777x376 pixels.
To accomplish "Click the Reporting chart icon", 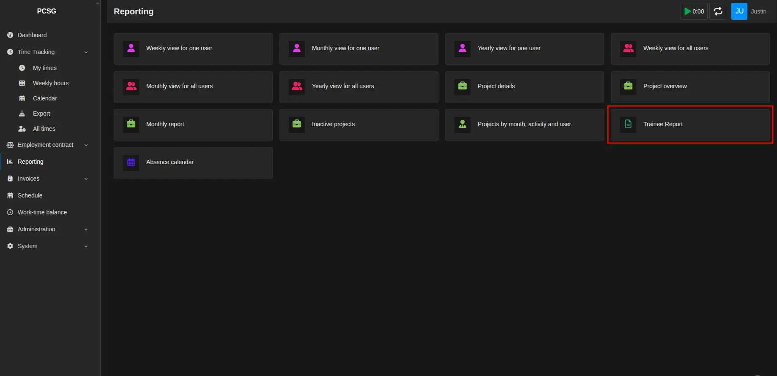I will tap(10, 162).
